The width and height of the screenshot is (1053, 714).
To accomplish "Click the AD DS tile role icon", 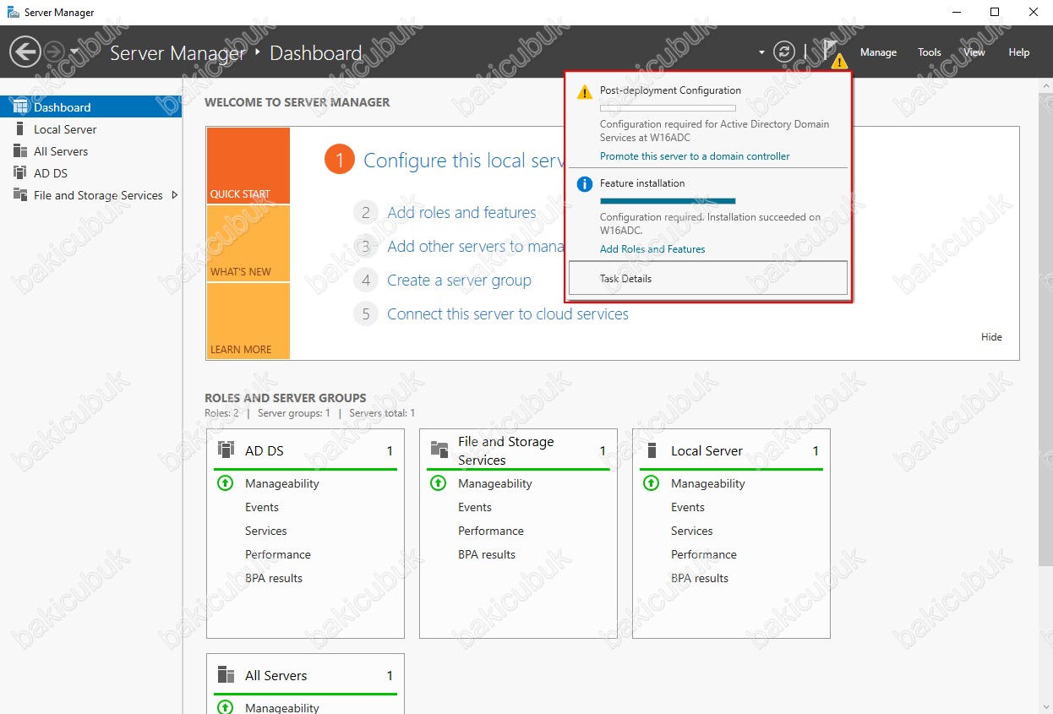I will click(226, 450).
